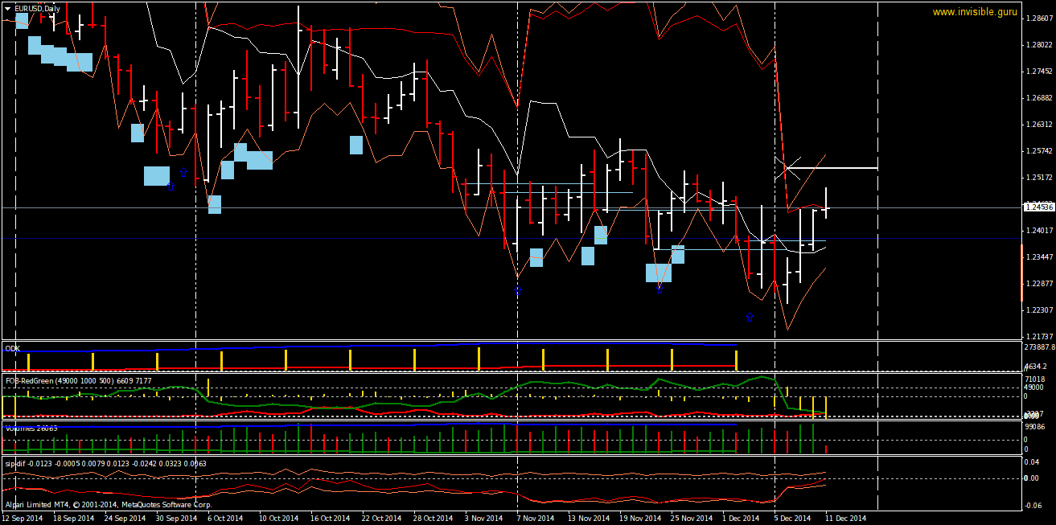1056x525 pixels.
Task: Open the chart menu arrow beside EURUSD,Daily
Action: point(7,9)
